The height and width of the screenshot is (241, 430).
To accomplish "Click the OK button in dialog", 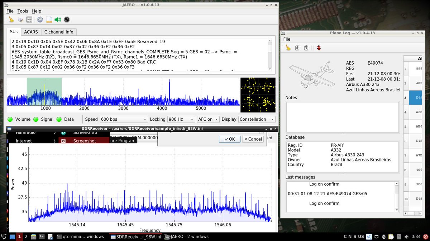I will [x=230, y=139].
